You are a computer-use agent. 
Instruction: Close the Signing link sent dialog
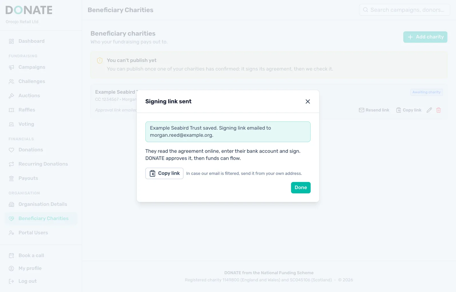[308, 101]
